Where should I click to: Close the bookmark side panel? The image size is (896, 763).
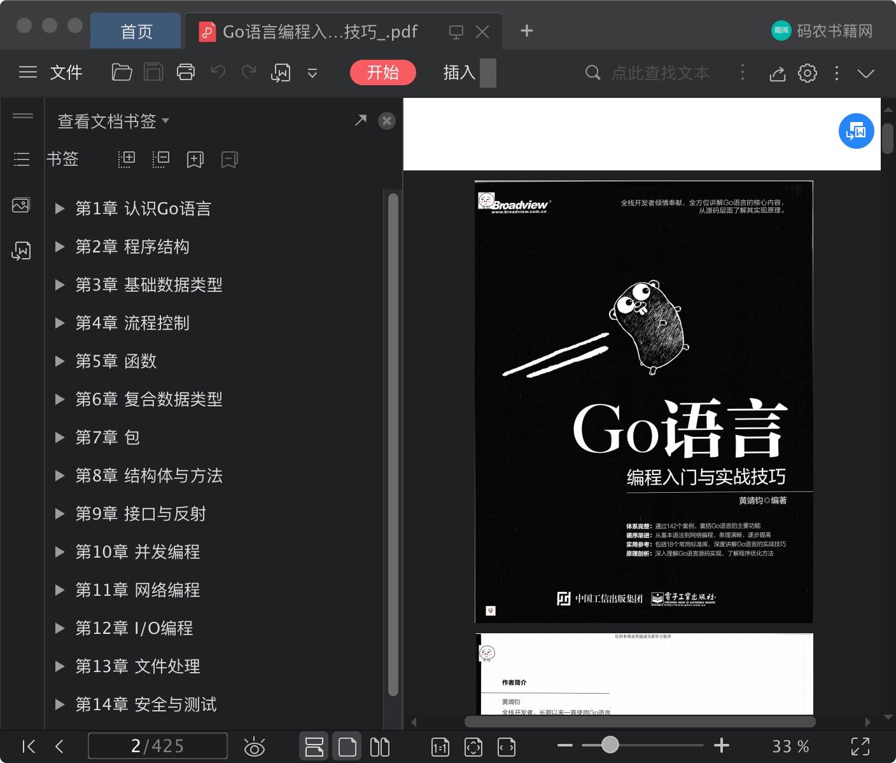pyautogui.click(x=386, y=121)
